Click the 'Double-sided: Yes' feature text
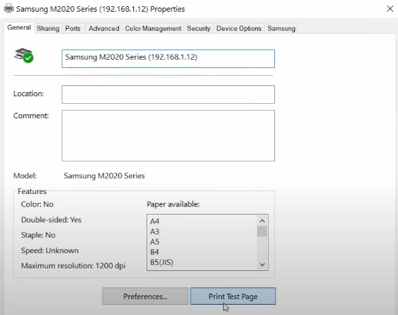Image resolution: width=398 pixels, height=315 pixels. click(52, 219)
